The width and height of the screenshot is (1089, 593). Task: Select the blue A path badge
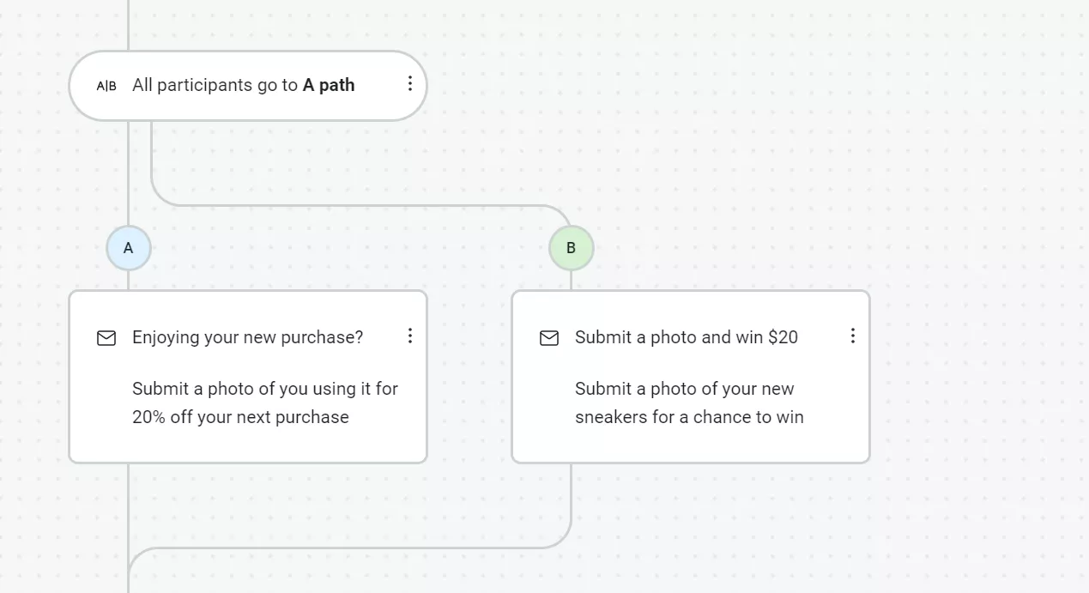[129, 248]
